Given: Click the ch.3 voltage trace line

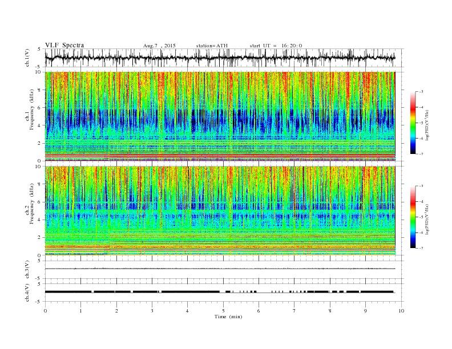Looking at the screenshot, I should pos(220,269).
